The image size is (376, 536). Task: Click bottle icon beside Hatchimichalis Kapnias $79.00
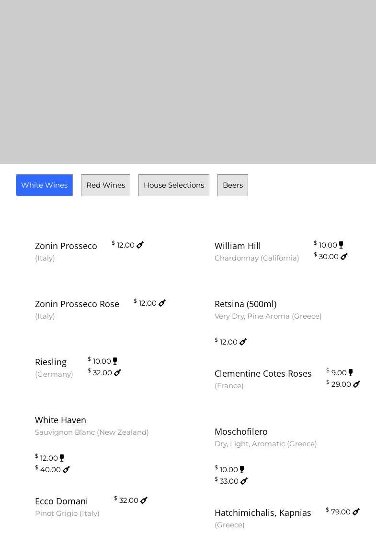[x=356, y=512]
